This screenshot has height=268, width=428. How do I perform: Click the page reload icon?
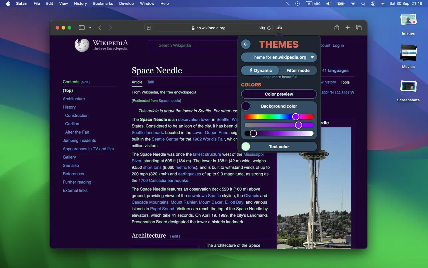[269, 28]
